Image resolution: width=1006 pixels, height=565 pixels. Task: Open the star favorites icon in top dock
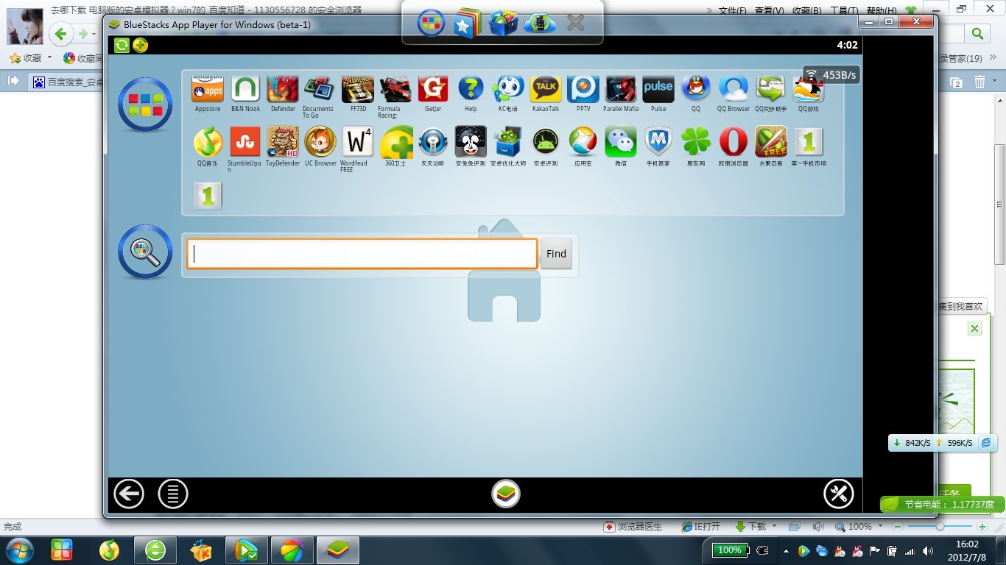pos(467,24)
